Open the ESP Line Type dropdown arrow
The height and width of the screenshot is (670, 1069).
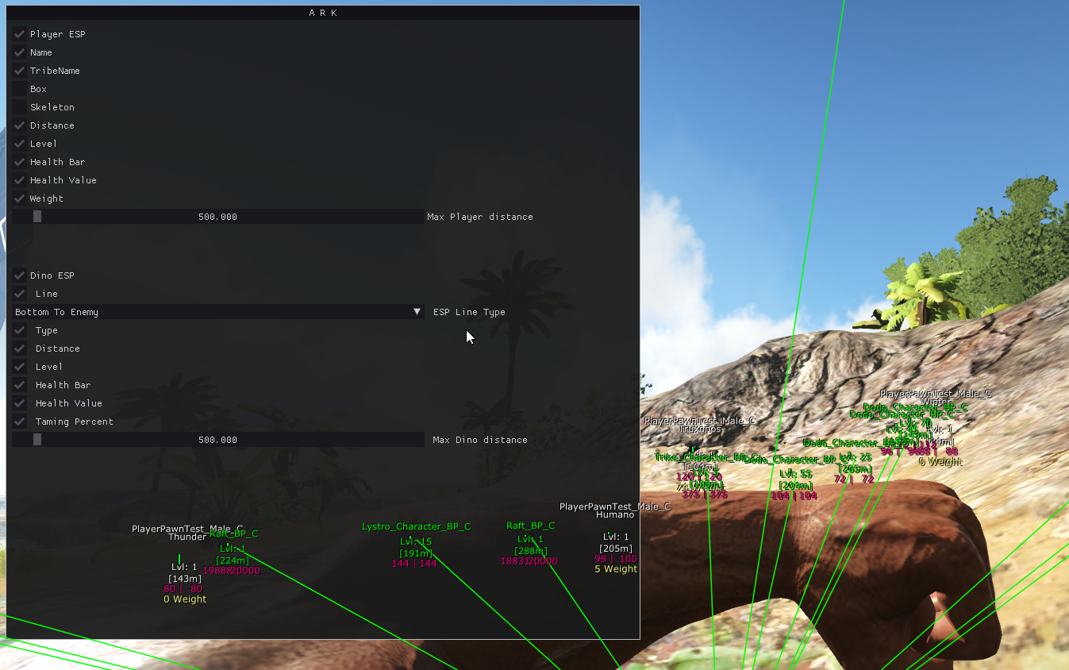(x=417, y=312)
